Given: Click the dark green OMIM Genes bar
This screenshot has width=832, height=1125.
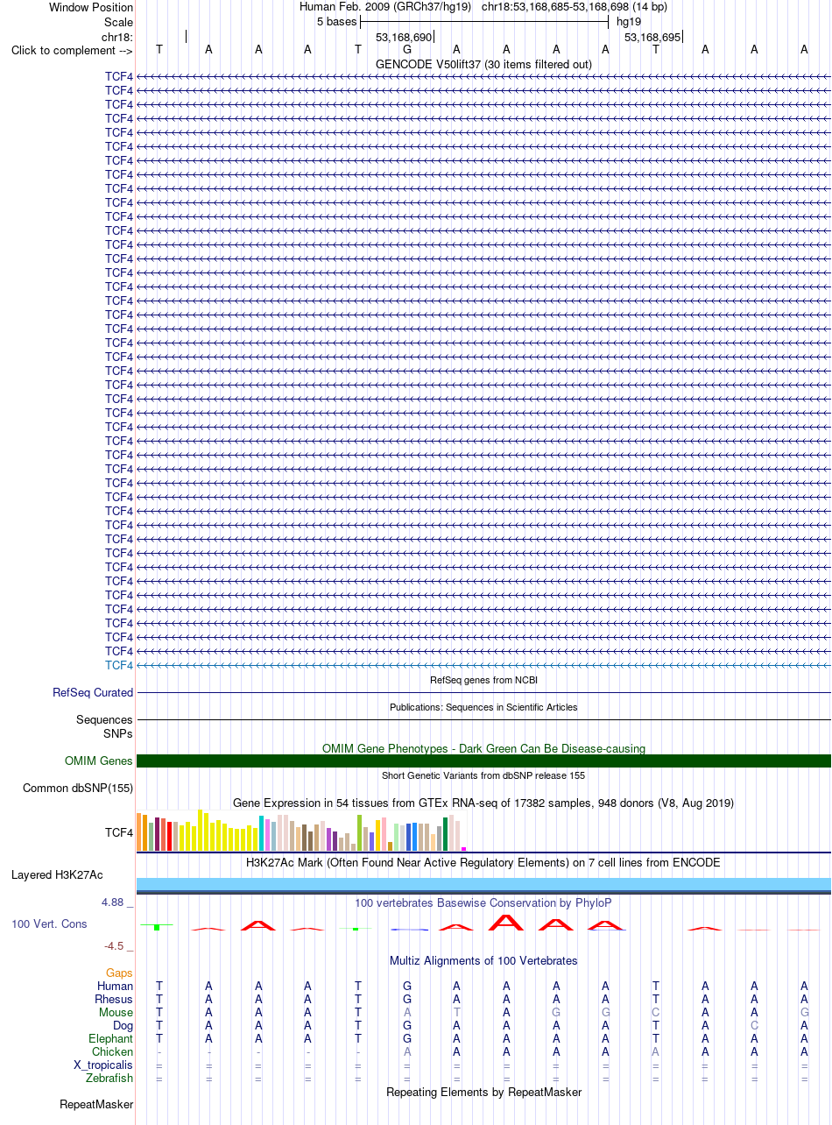Looking at the screenshot, I should tap(483, 761).
